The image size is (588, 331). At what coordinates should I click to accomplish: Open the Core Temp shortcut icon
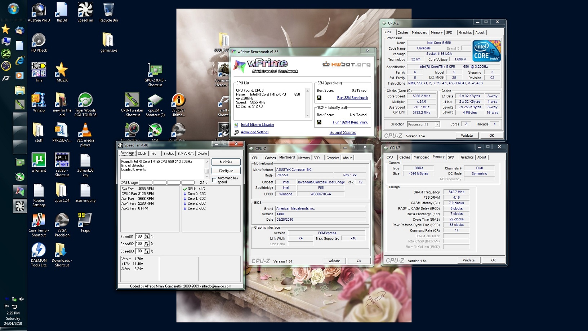tap(39, 220)
